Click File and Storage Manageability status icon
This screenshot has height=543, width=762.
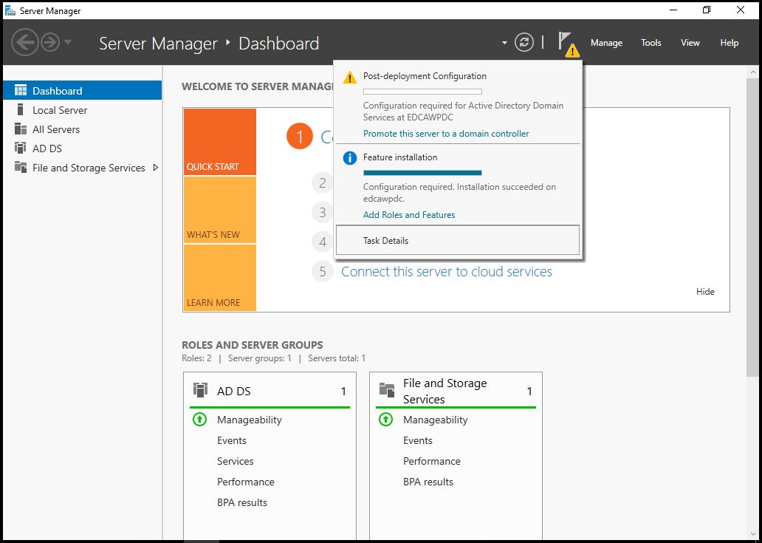386,420
